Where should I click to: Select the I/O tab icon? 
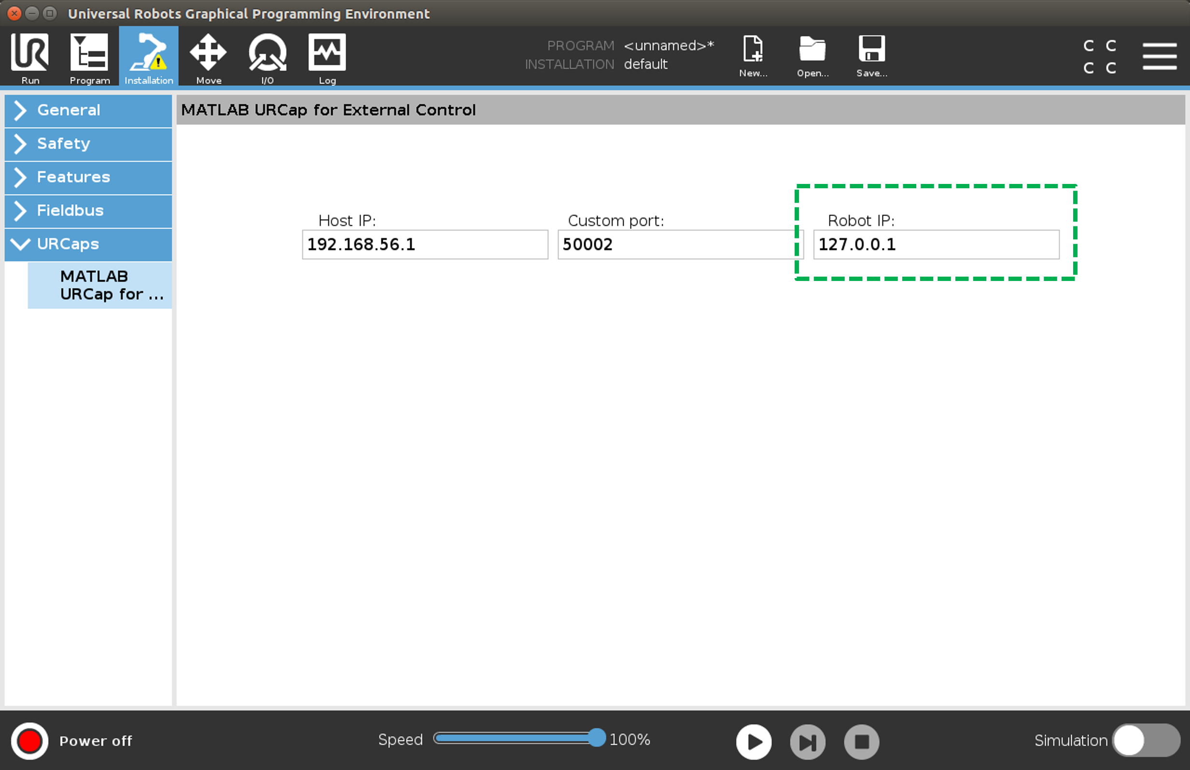pyautogui.click(x=267, y=56)
